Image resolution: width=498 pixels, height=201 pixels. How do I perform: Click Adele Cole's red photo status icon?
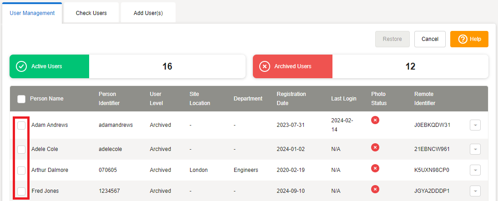click(x=375, y=147)
